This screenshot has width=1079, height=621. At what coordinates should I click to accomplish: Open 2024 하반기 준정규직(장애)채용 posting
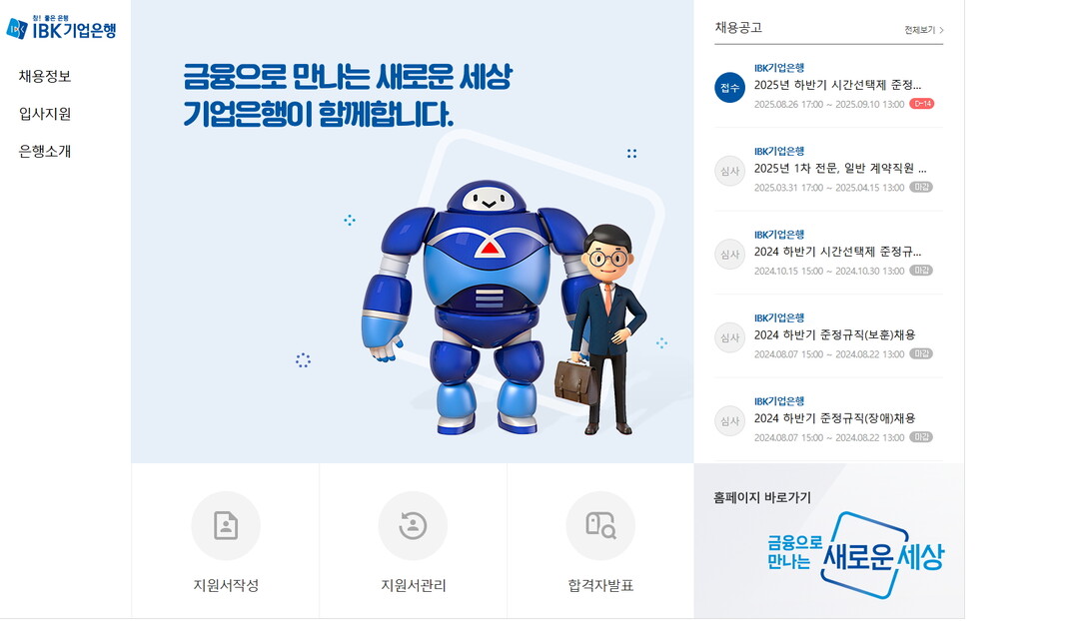click(x=834, y=418)
